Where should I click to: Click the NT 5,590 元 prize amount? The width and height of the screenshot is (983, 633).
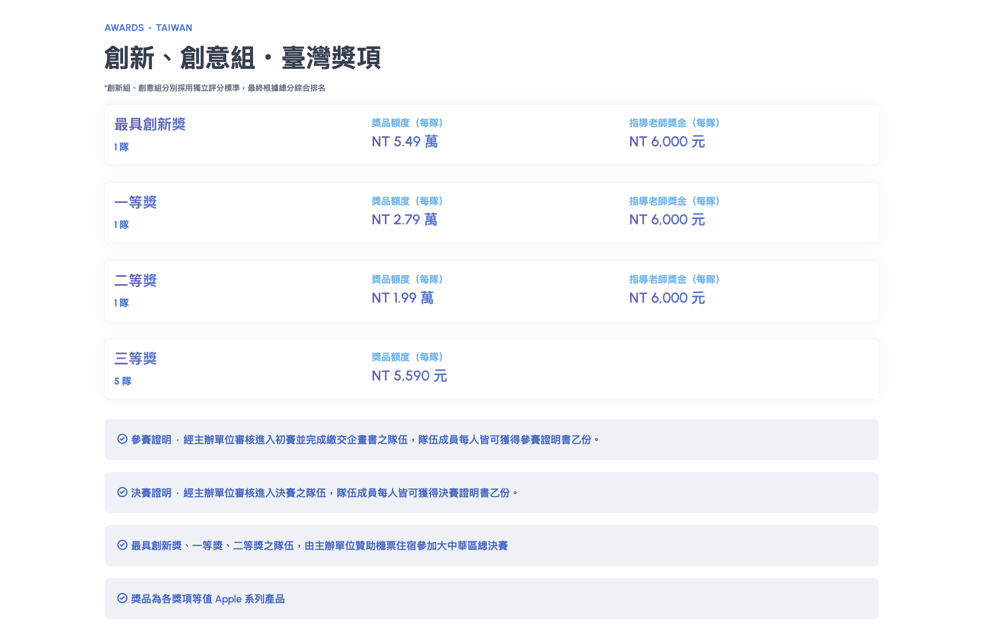click(409, 376)
